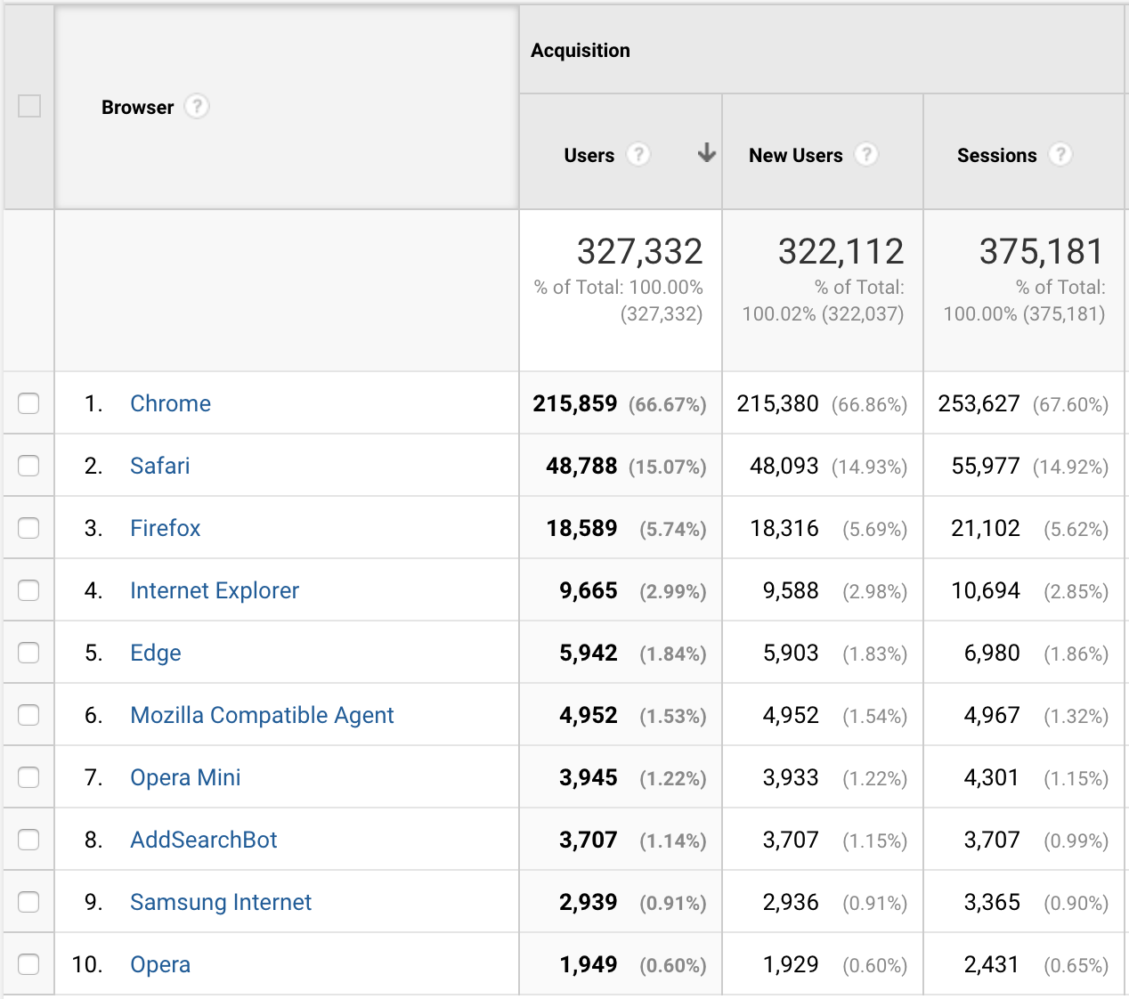The image size is (1129, 999).
Task: Open help icon beside New Users header
Action: point(866,155)
